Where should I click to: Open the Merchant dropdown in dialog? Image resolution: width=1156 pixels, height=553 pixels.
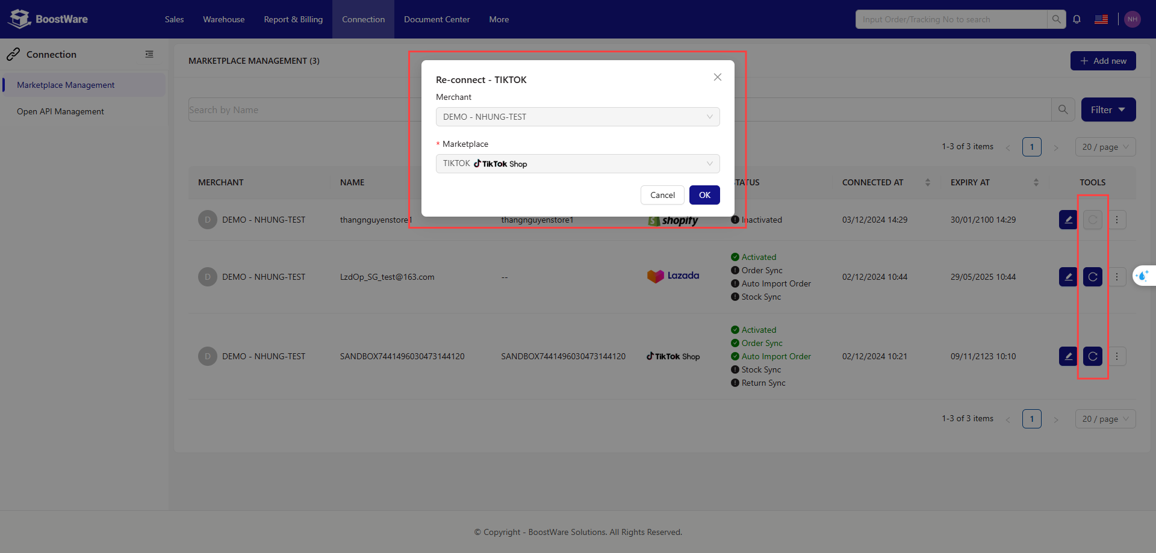578,117
